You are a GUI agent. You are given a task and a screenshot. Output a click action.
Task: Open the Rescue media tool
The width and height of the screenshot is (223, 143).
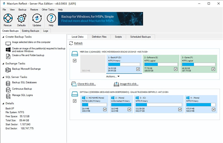(x=8, y=18)
